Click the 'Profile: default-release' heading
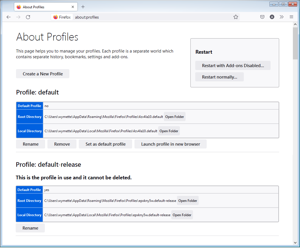 [49, 165]
